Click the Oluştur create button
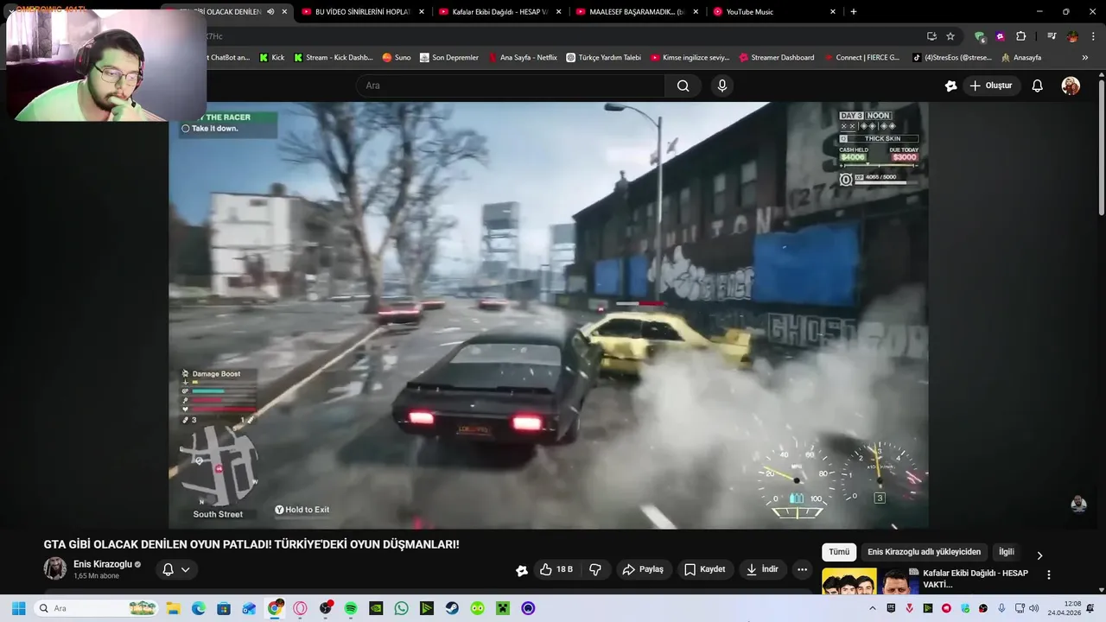Screen dimensions: 1106x622 [990, 86]
